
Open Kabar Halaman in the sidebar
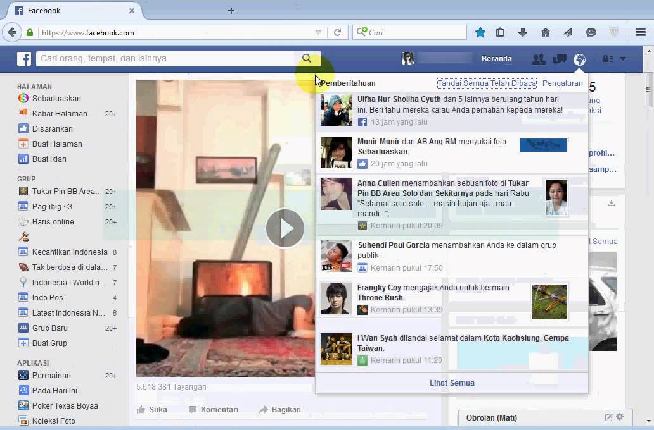(x=60, y=114)
